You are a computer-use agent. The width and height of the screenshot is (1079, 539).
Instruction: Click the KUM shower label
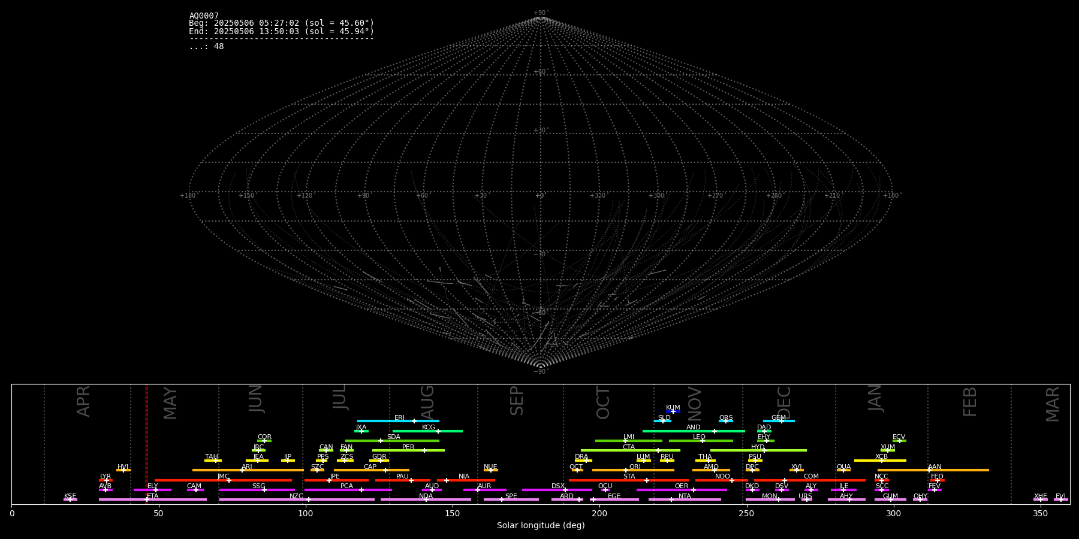point(673,408)
